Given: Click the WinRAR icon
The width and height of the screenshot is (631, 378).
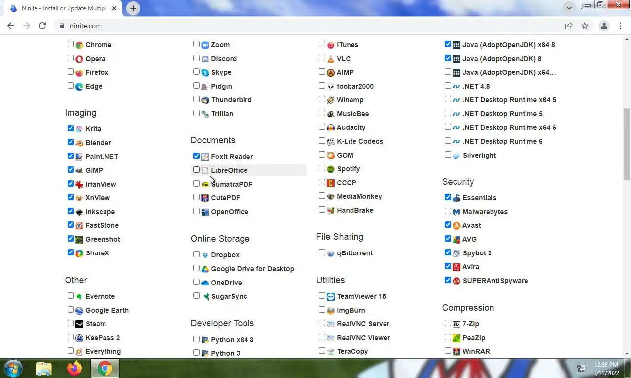Looking at the screenshot, I should [456, 351].
